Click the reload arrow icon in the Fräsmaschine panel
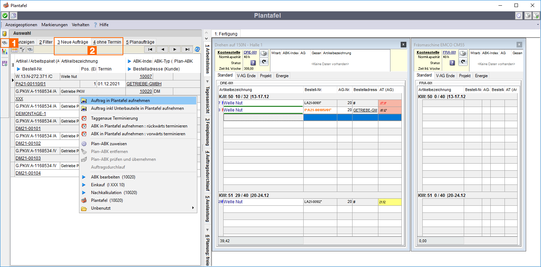This screenshot has height=267, width=541. pyautogui.click(x=462, y=62)
